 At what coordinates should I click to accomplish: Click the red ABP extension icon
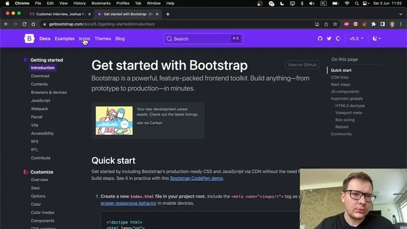click(x=346, y=24)
